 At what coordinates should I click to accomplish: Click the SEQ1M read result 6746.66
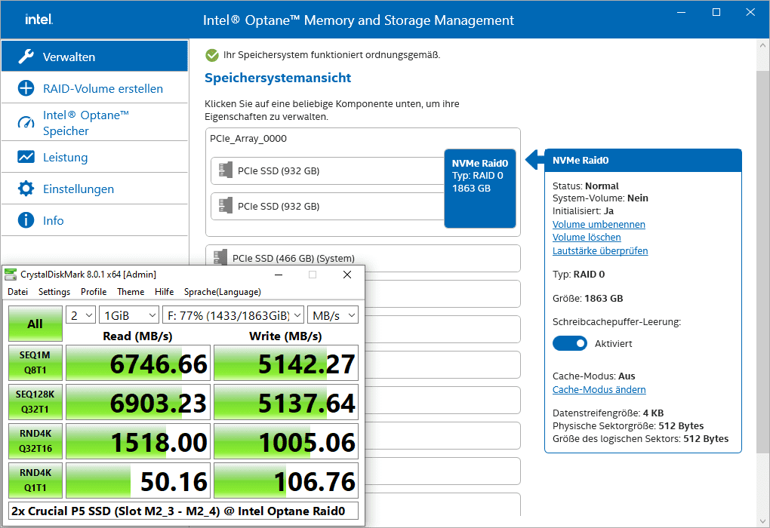click(x=138, y=363)
